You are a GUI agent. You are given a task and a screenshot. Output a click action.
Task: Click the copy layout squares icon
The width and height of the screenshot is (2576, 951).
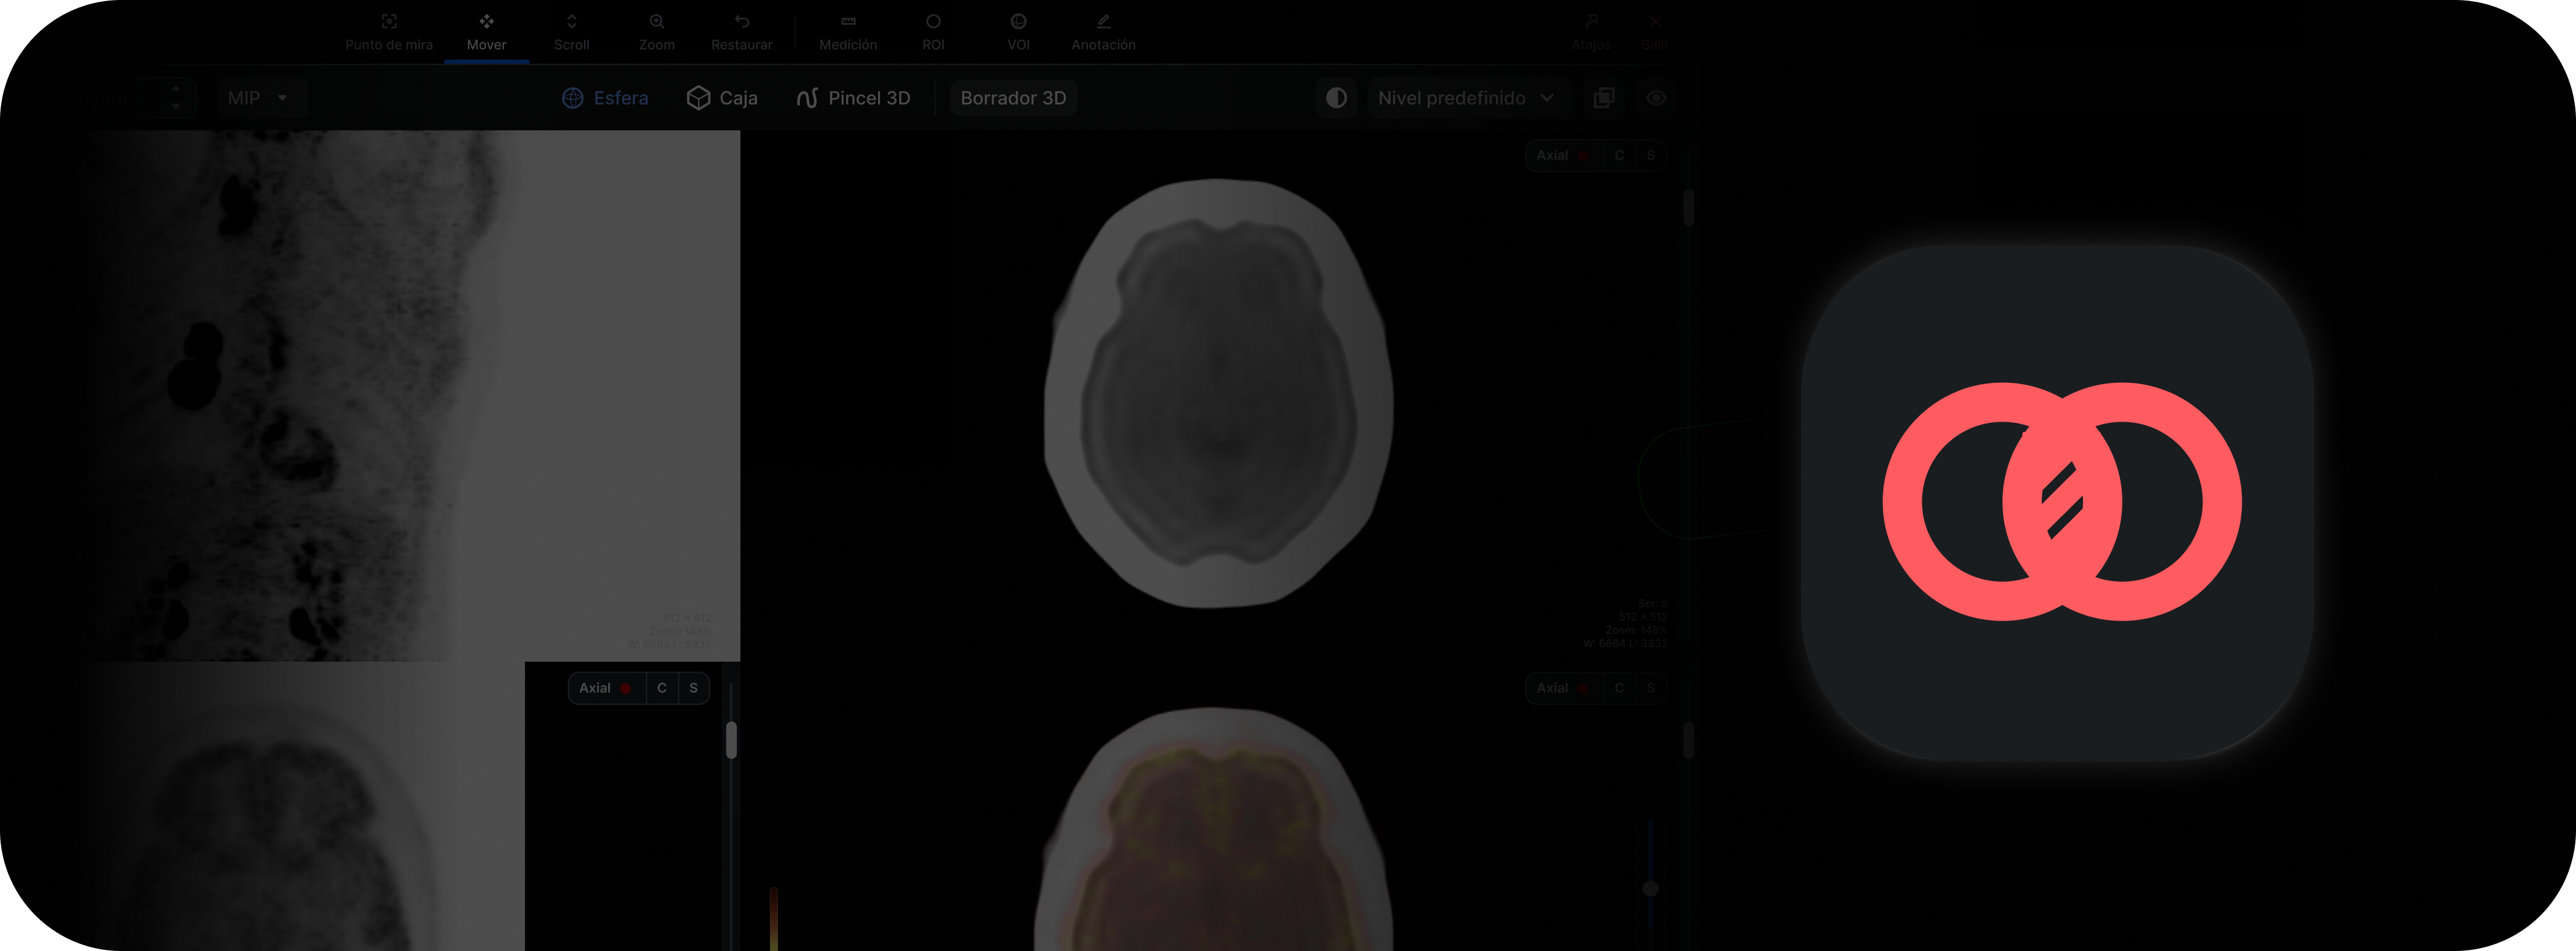point(1603,98)
